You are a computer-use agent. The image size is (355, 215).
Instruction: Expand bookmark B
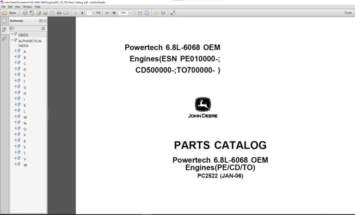pos(15,56)
